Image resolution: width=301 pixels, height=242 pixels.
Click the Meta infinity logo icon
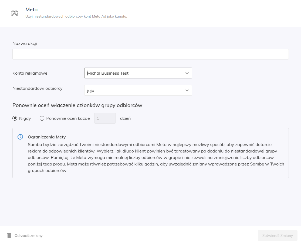pyautogui.click(x=15, y=13)
